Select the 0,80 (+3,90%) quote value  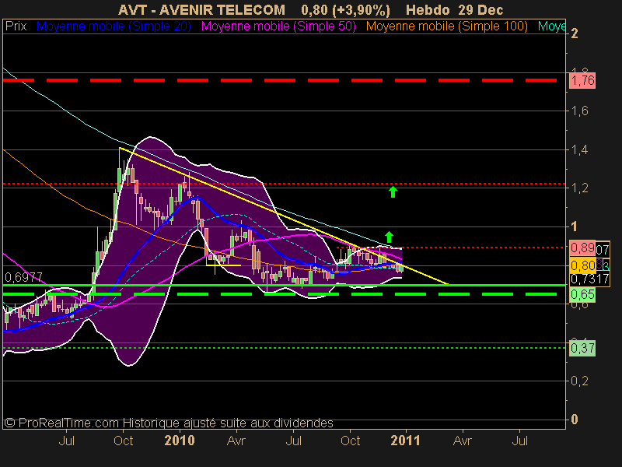(345, 10)
